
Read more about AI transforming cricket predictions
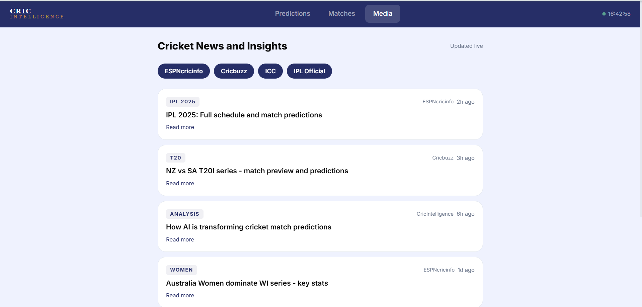[x=180, y=239]
